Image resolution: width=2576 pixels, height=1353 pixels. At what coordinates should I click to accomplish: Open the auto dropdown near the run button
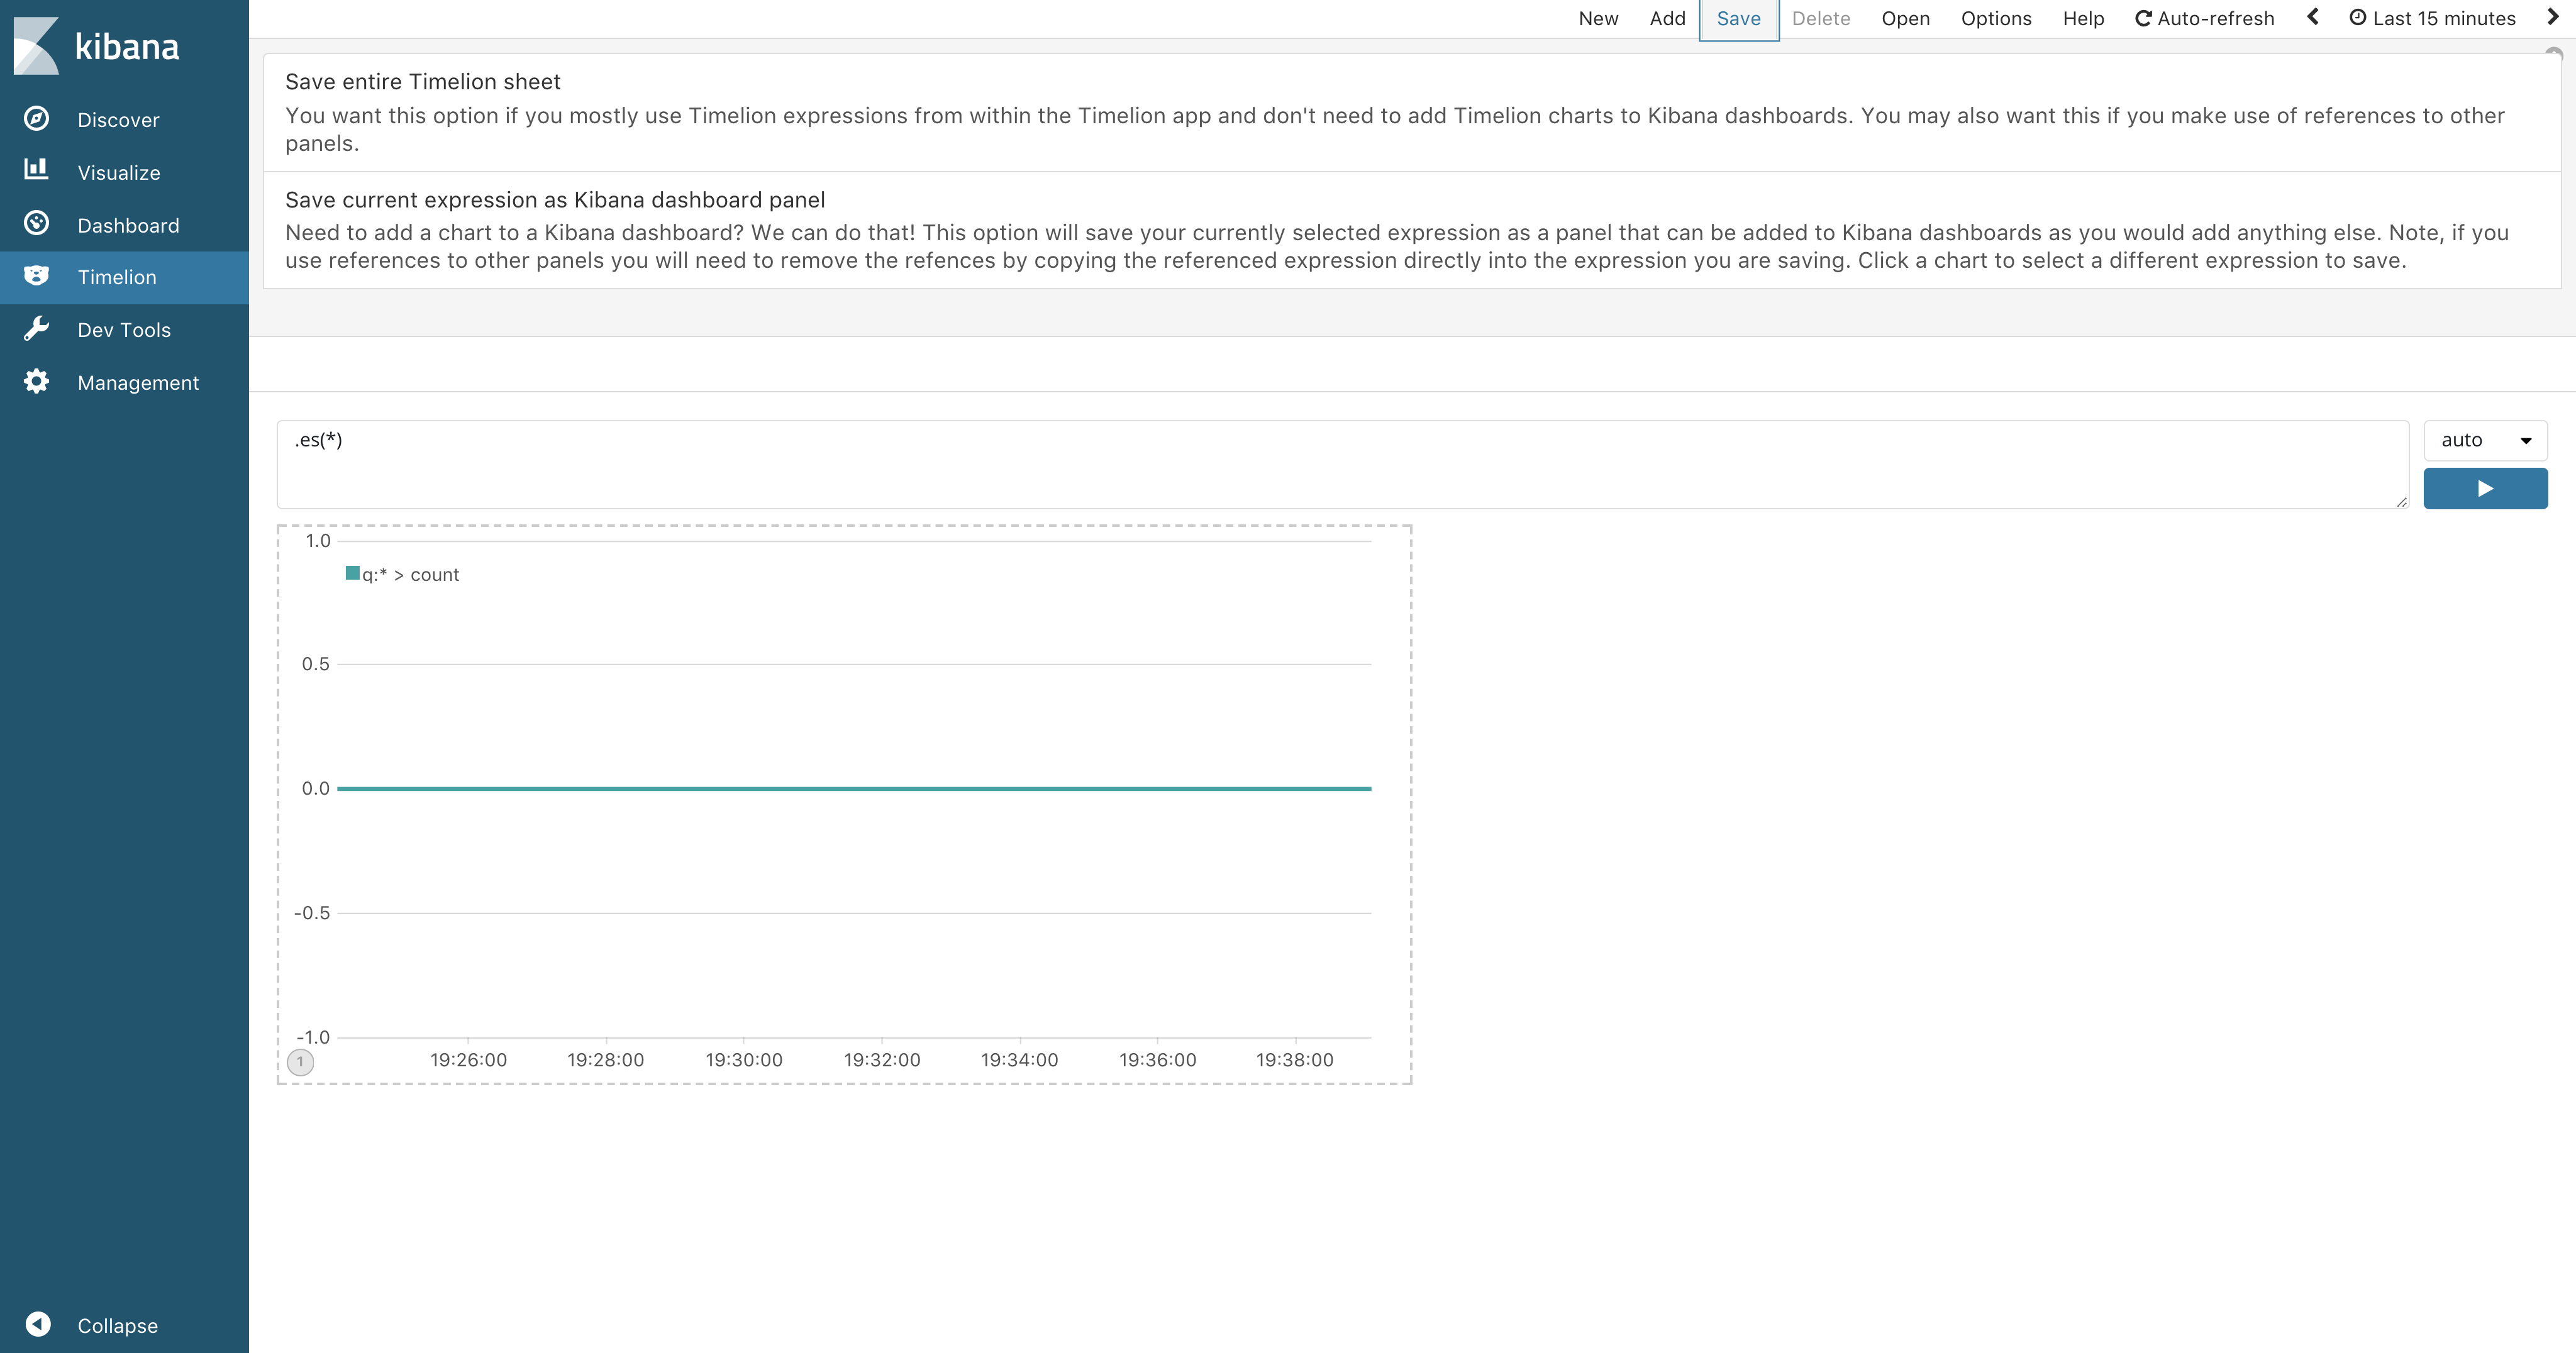point(2485,440)
